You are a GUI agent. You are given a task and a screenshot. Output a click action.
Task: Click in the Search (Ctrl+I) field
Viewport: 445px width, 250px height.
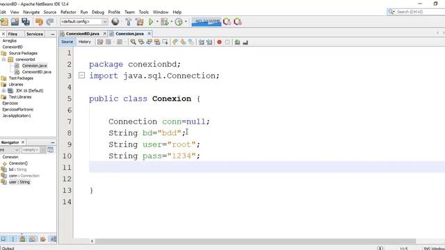(416, 12)
